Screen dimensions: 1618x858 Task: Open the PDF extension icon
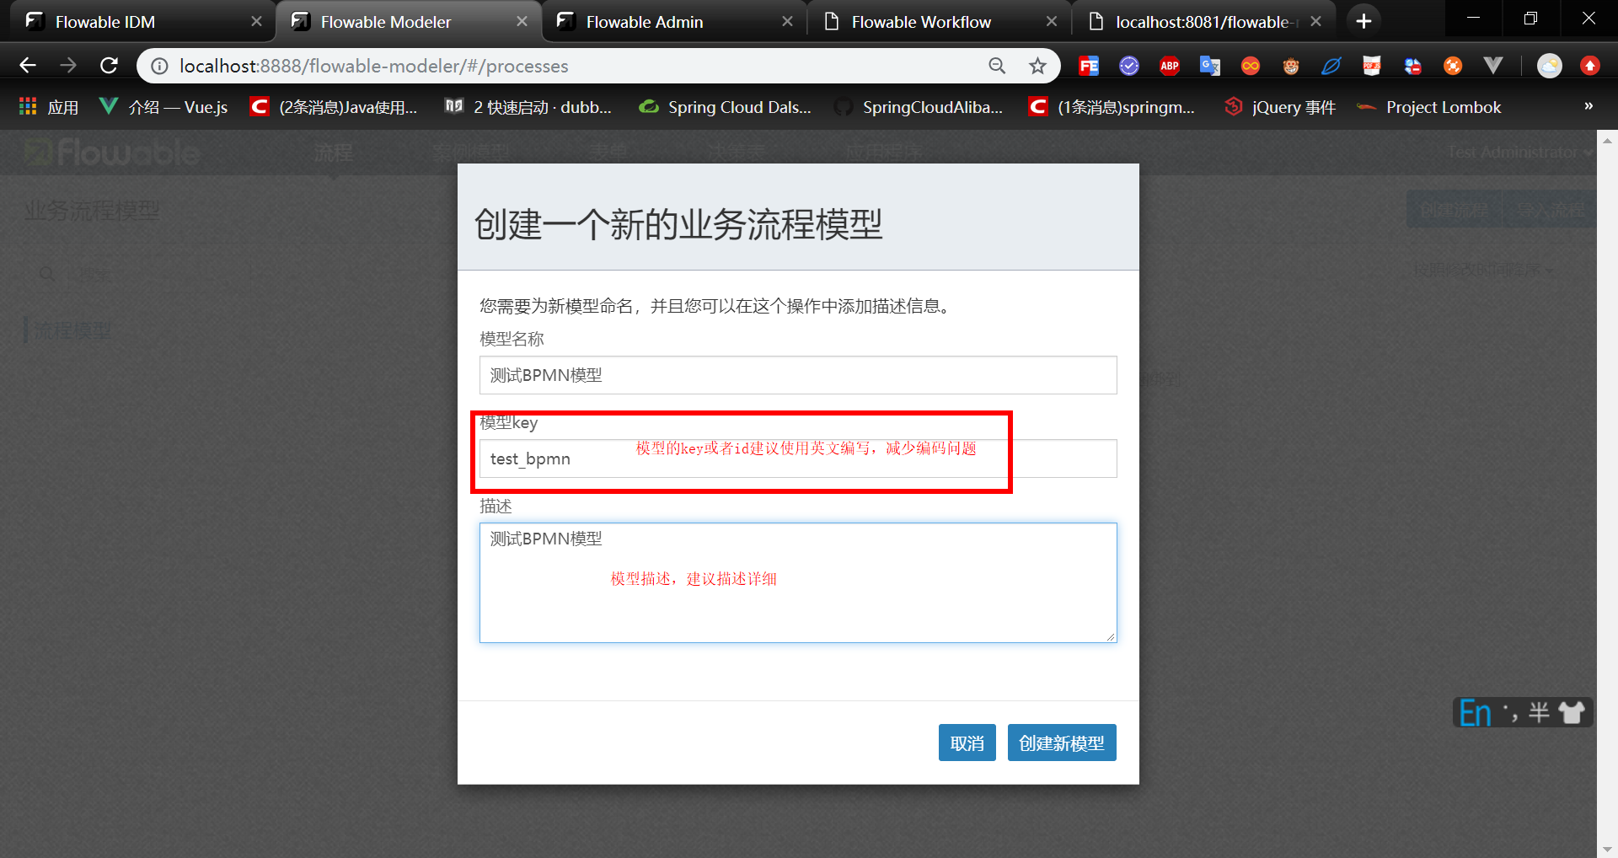coord(1372,66)
